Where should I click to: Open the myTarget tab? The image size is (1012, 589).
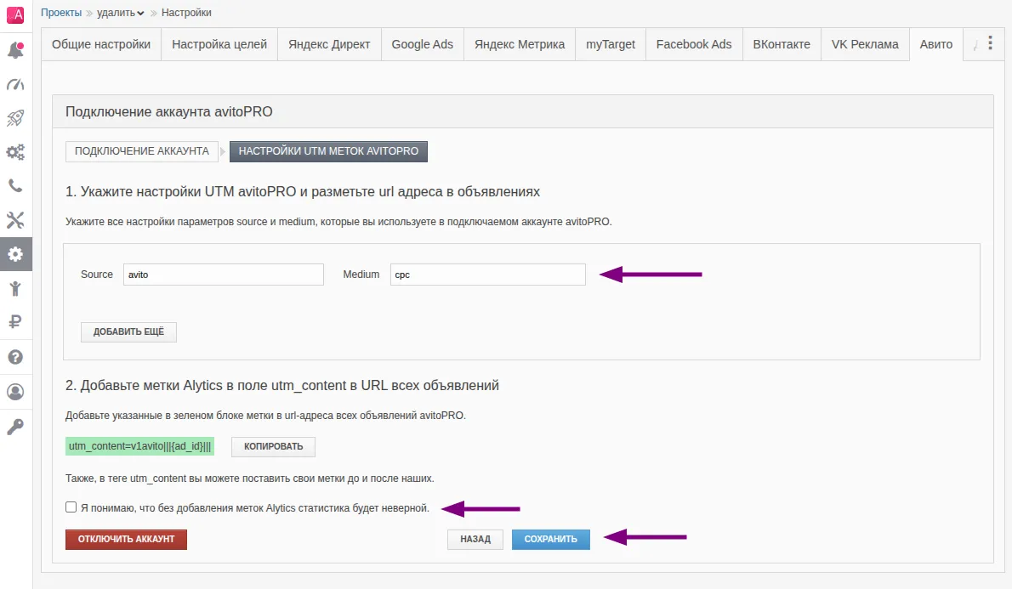pyautogui.click(x=611, y=44)
